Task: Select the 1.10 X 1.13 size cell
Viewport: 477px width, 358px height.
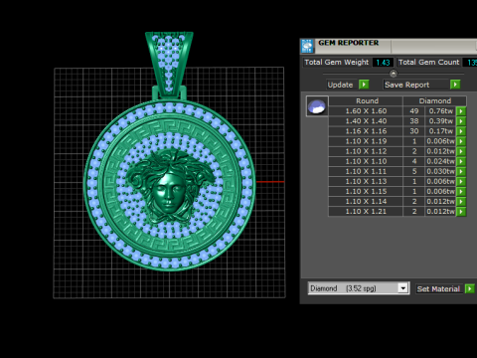Action: point(366,181)
